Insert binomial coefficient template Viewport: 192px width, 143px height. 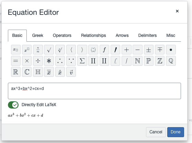[x=93, y=50]
